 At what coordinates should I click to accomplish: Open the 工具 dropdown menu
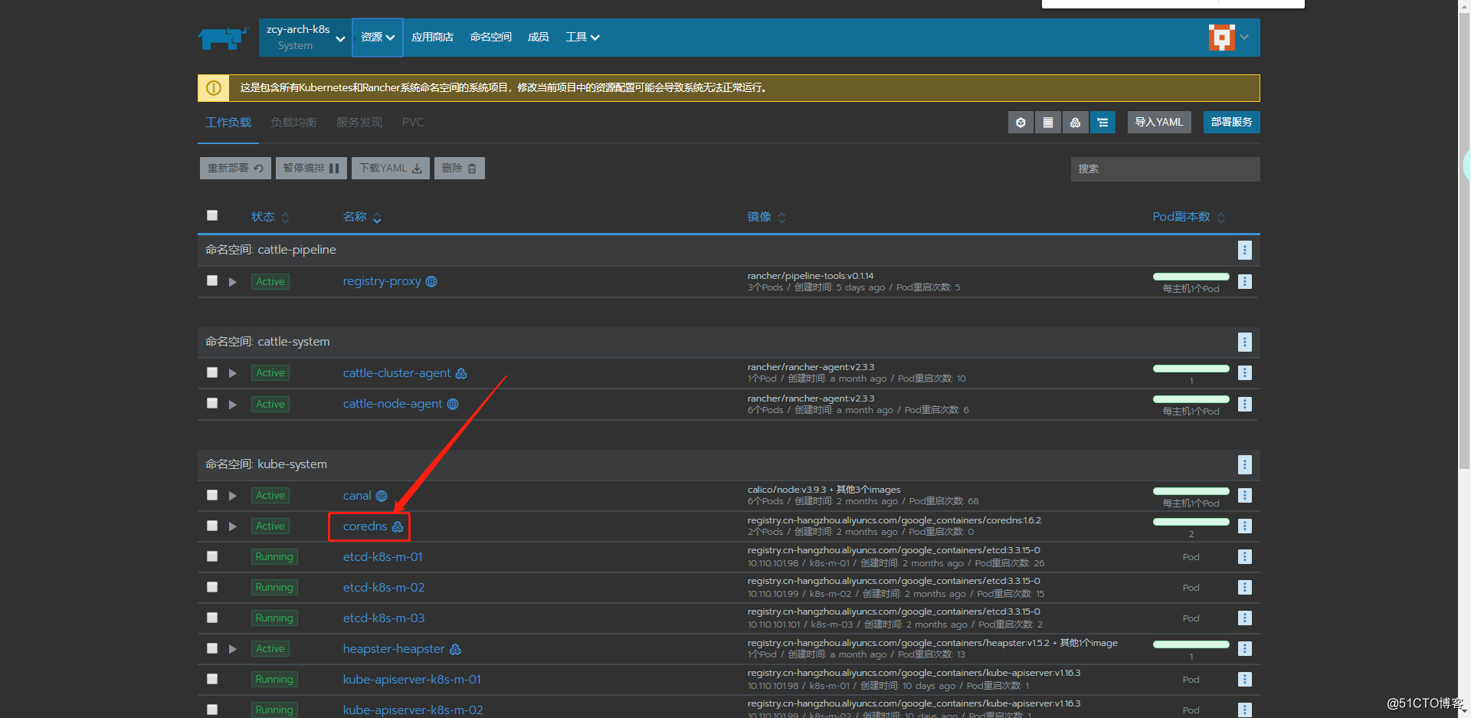coord(582,38)
